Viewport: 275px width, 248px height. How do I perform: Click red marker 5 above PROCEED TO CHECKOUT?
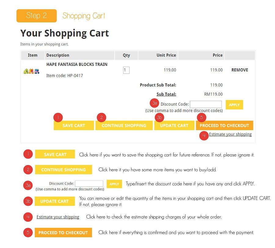[x=201, y=117]
